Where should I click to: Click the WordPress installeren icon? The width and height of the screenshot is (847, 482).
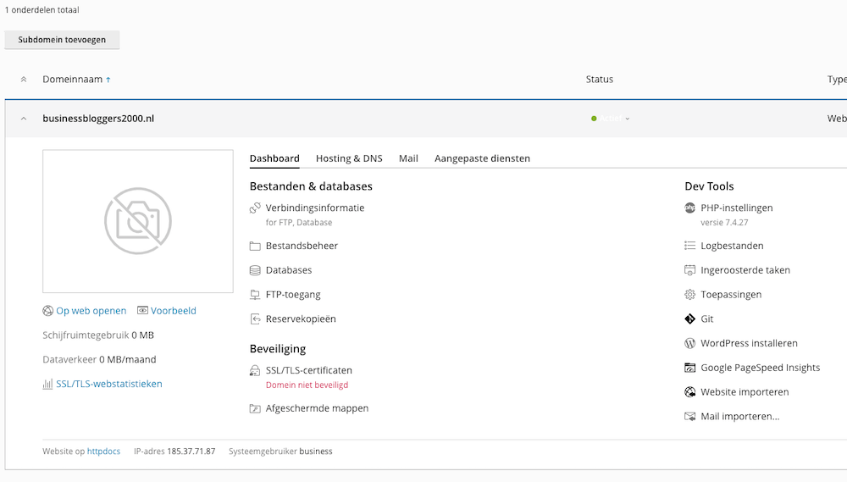[x=690, y=344]
